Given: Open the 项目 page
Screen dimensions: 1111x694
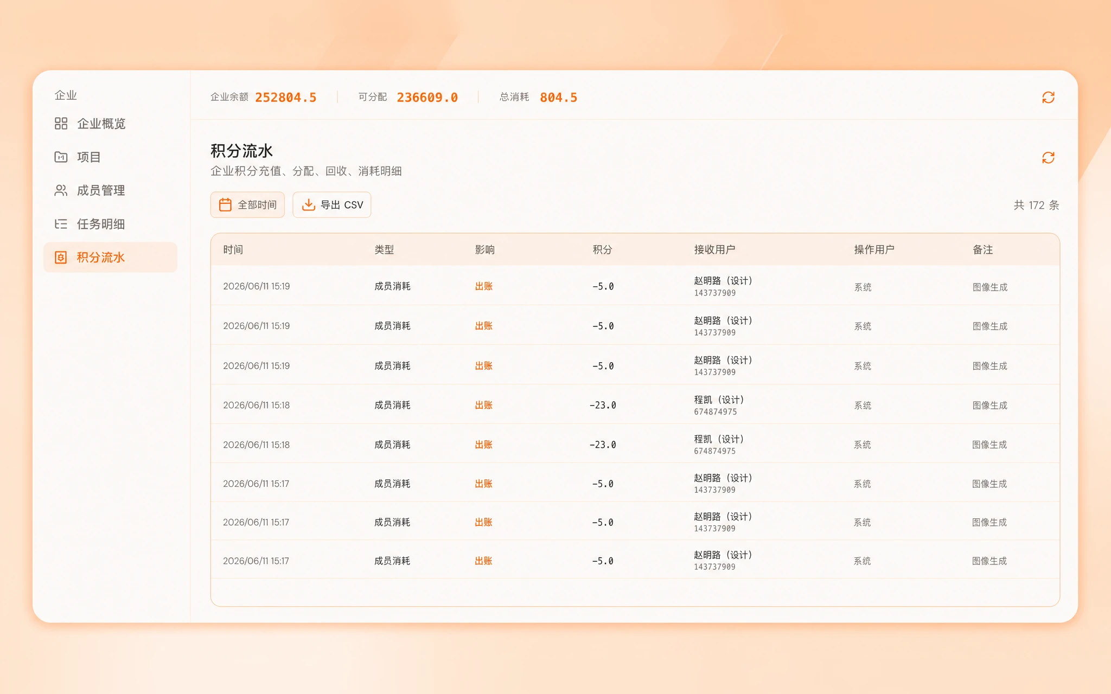Looking at the screenshot, I should point(89,157).
